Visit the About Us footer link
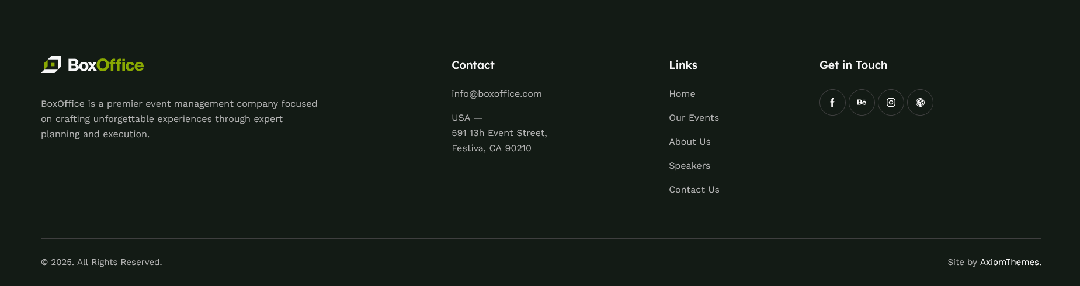1080x286 pixels. (690, 142)
